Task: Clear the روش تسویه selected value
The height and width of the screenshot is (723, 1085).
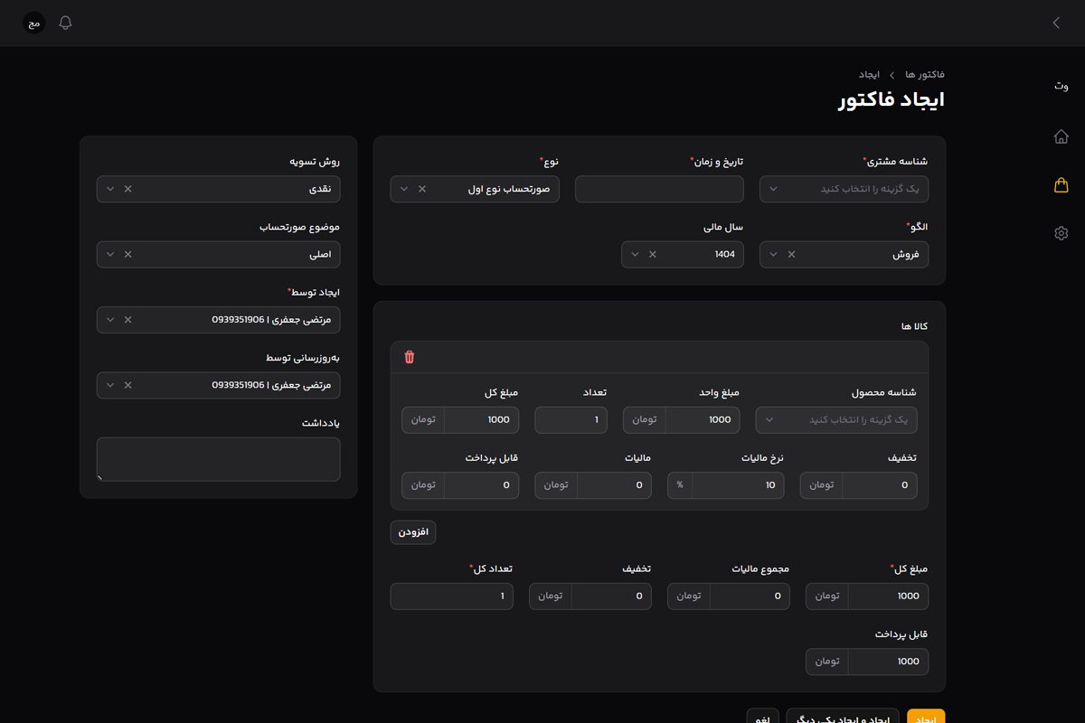Action: click(127, 189)
